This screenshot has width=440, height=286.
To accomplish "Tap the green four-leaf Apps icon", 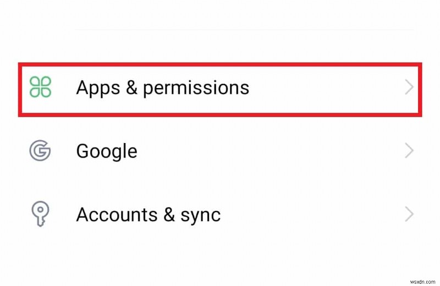I will point(40,87).
